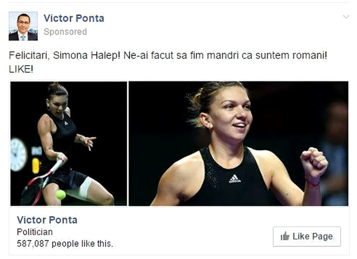The image size is (357, 259).
Task: Click the Adidas logo on the black top
Action: [235, 179]
